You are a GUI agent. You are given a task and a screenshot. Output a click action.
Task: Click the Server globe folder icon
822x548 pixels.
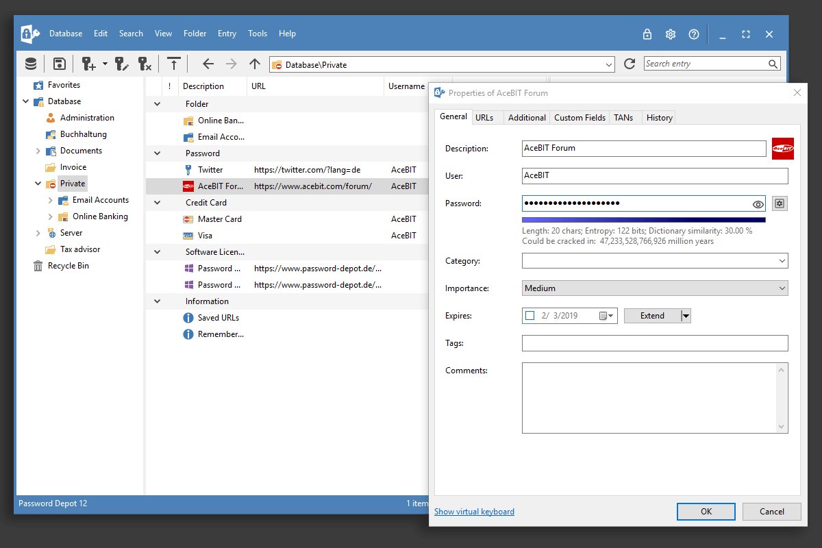point(51,233)
